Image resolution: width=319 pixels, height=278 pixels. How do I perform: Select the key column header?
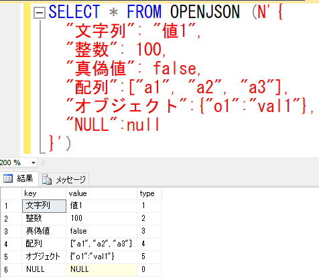point(44,193)
